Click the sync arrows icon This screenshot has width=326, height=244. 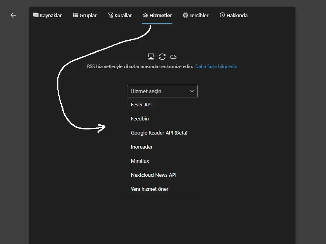[162, 57]
